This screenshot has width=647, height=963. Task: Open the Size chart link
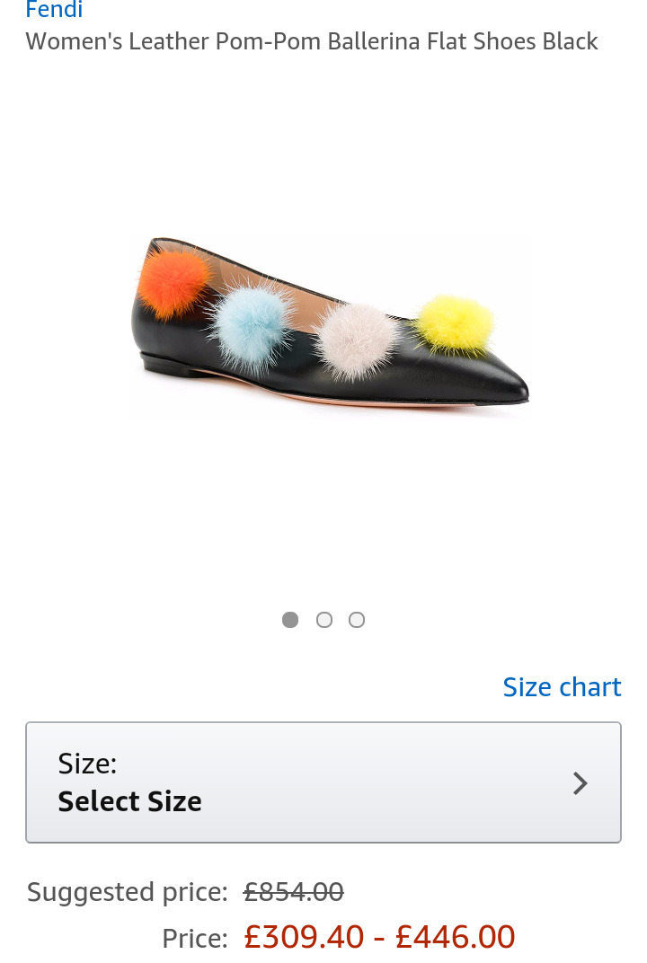(563, 687)
